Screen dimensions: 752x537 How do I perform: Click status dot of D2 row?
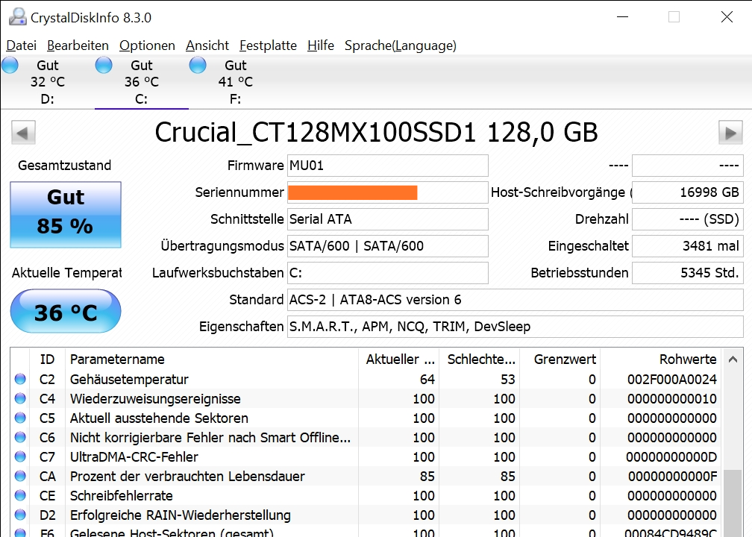tap(20, 515)
